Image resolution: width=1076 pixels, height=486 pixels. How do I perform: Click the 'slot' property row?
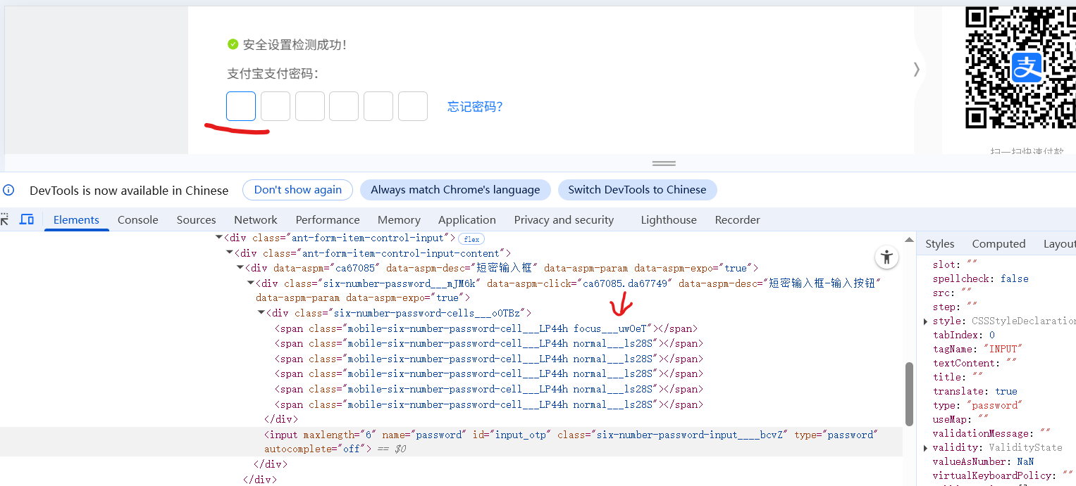pos(955,264)
